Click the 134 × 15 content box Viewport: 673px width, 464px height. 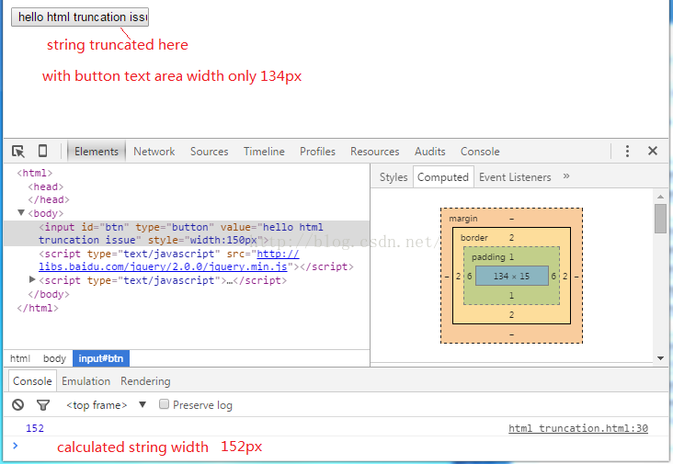coord(511,276)
